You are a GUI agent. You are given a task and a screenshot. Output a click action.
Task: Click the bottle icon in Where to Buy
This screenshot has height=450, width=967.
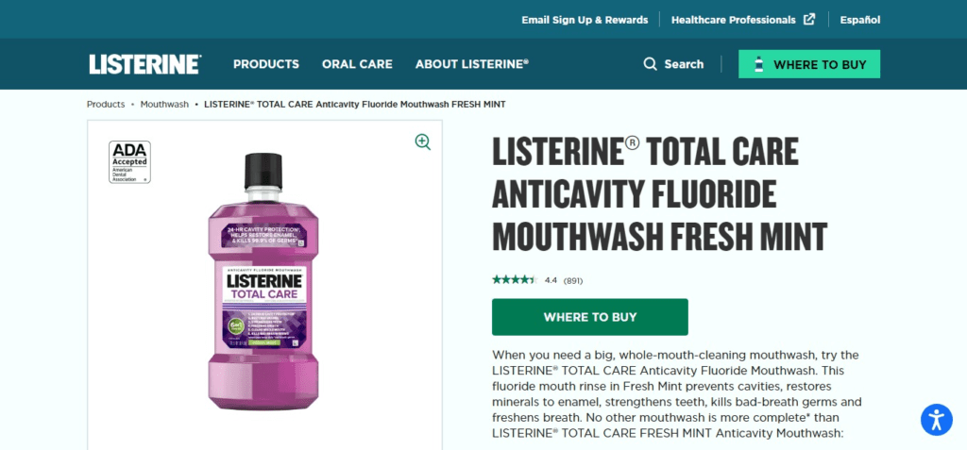coord(757,64)
